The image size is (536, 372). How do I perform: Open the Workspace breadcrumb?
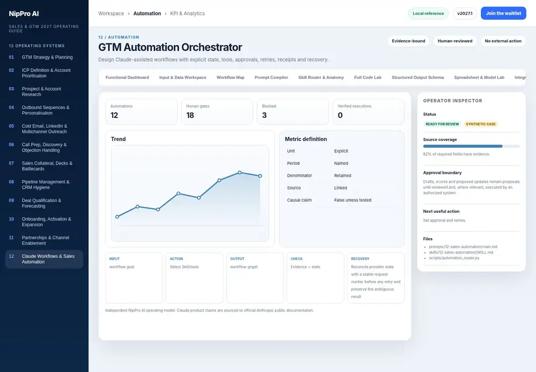click(111, 13)
